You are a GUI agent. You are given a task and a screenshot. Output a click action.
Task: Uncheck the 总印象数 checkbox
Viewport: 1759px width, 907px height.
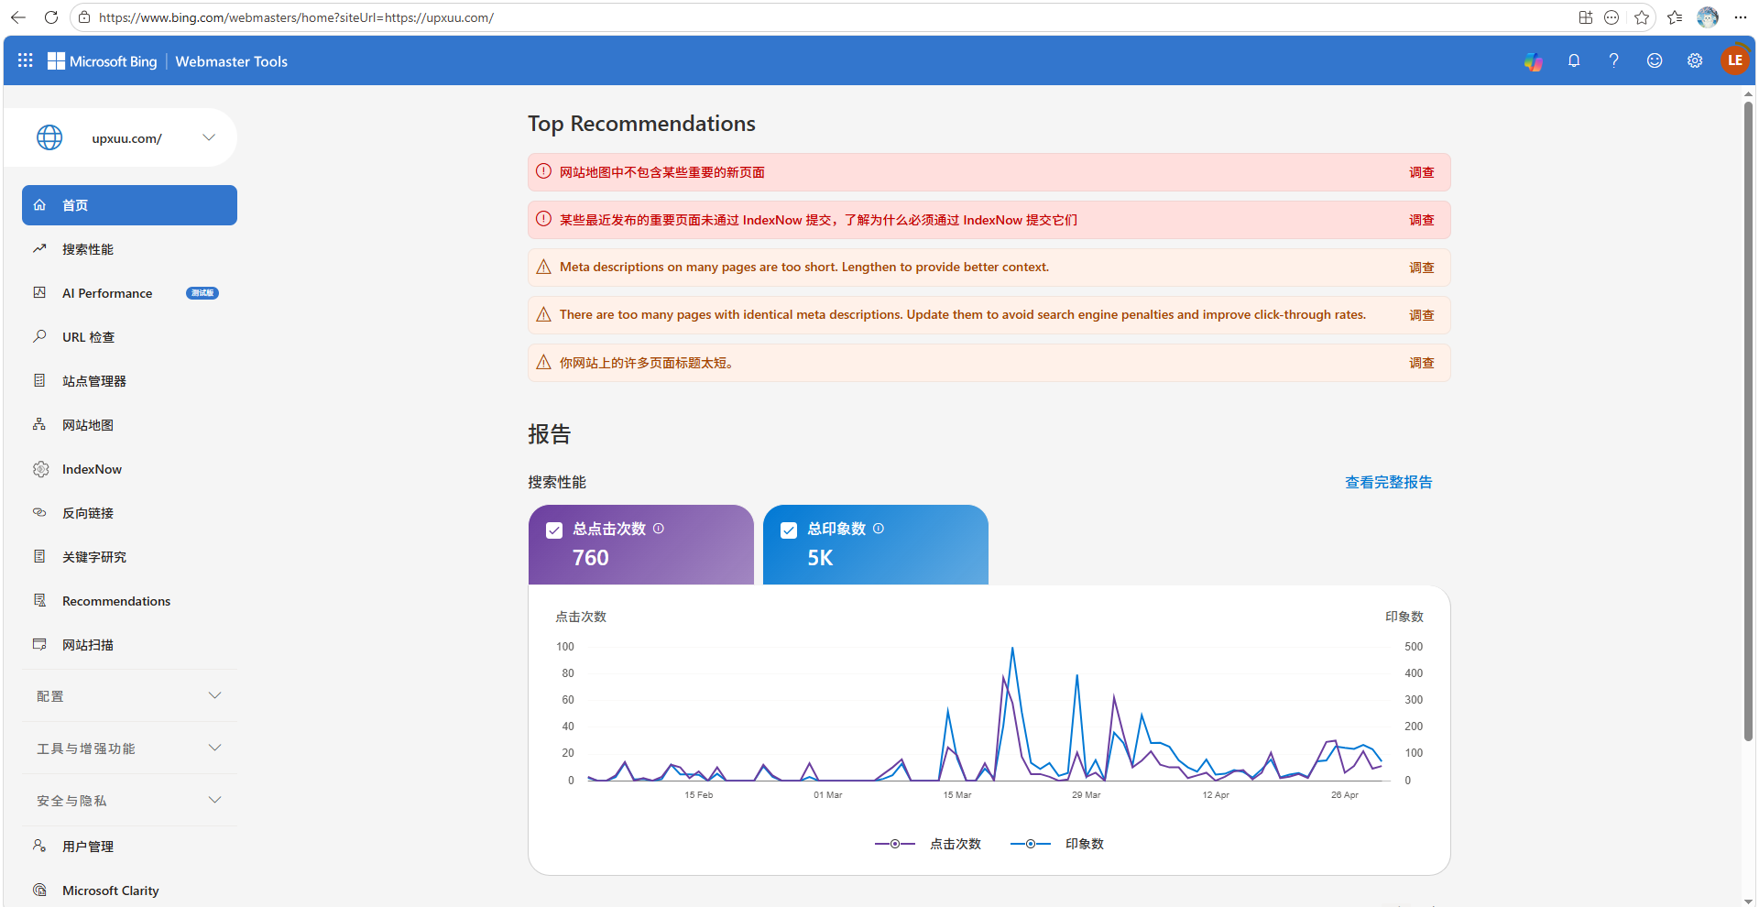(x=789, y=530)
